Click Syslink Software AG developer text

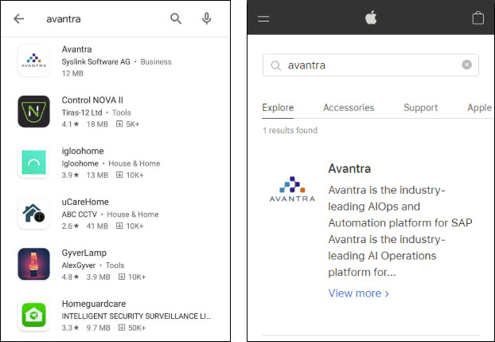96,61
